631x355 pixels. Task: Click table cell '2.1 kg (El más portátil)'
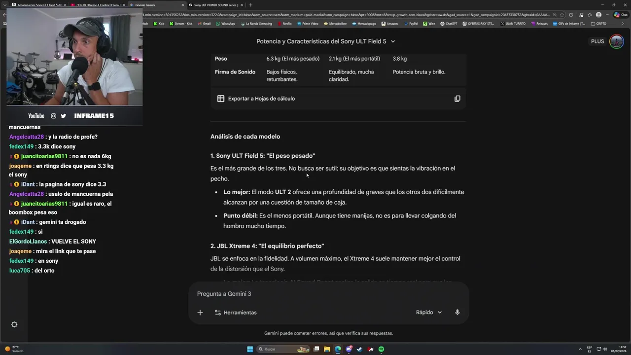[354, 59]
